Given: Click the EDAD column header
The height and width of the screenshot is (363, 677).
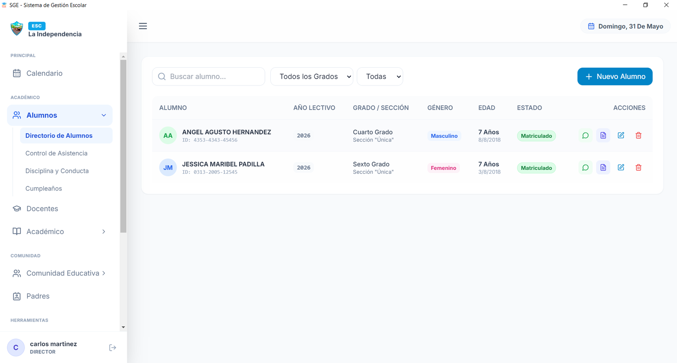Looking at the screenshot, I should (x=487, y=108).
